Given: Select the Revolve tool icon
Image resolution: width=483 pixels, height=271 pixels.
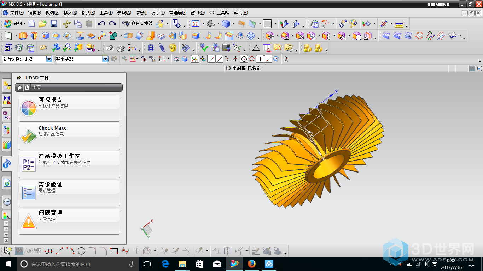Looking at the screenshot, I should pos(34,36).
